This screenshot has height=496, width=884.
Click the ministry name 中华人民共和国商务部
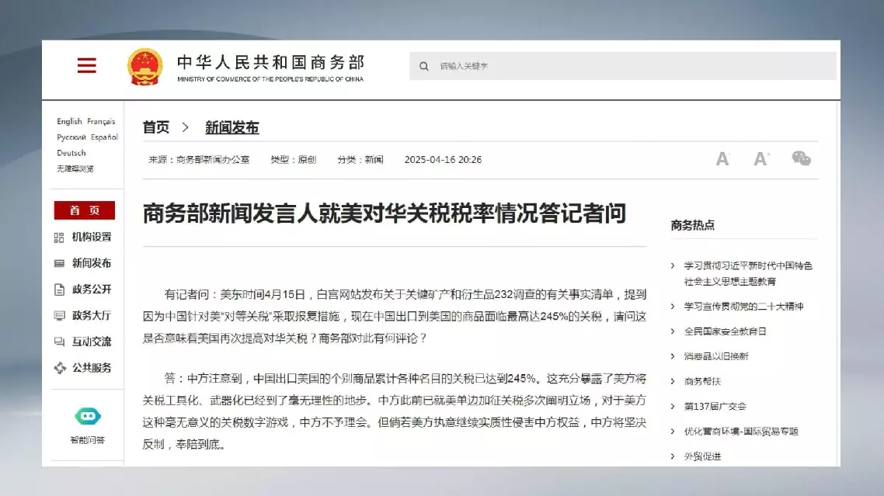(x=270, y=62)
